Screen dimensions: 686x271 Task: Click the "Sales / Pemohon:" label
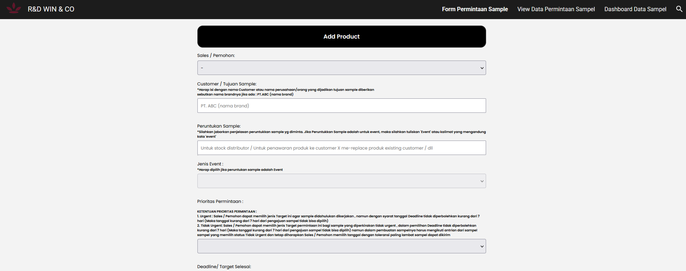click(216, 55)
